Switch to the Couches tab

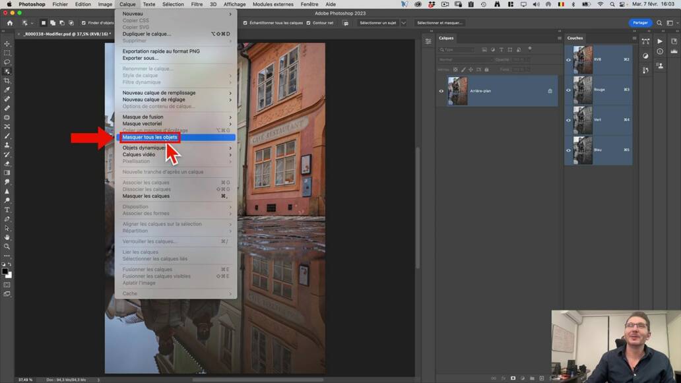pos(574,38)
